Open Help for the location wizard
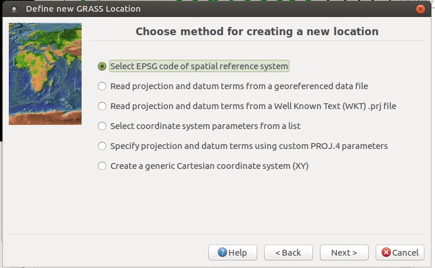This screenshot has width=435, height=268. (x=232, y=253)
